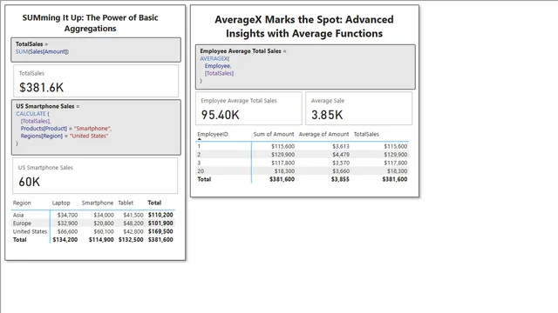Click Europe Smartphone value $20,800
558x313 pixels.
[x=104, y=223]
